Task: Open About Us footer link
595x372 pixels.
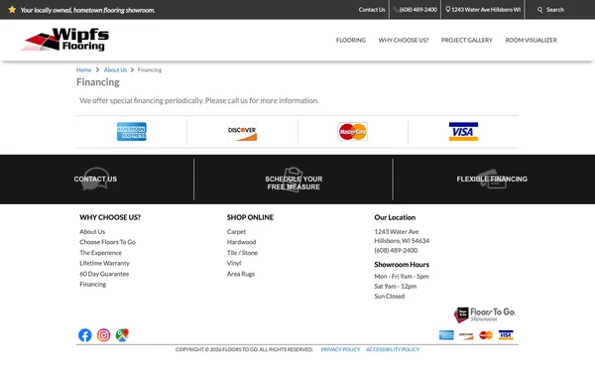Action: (92, 231)
